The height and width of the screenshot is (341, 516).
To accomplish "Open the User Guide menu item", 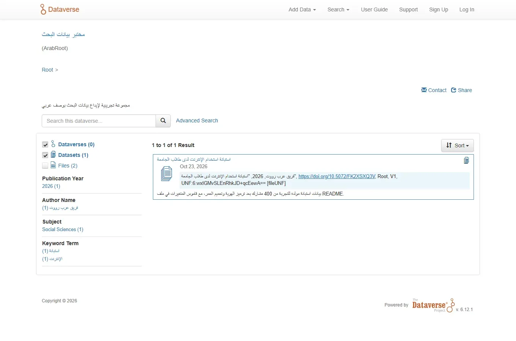I will 374,9.
